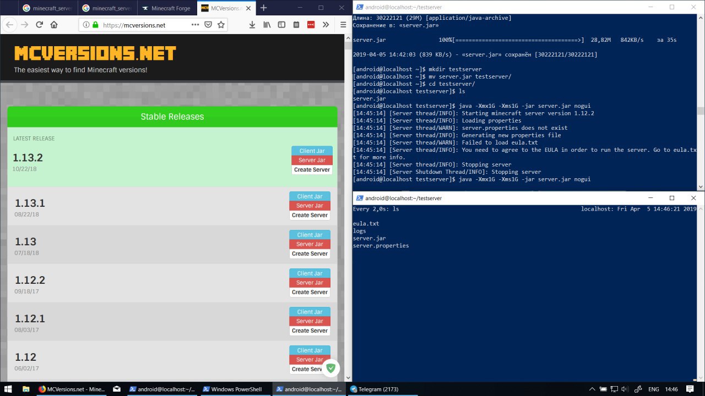This screenshot has height=396, width=705.
Task: Click the red extension toolbar icon
Action: click(311, 25)
